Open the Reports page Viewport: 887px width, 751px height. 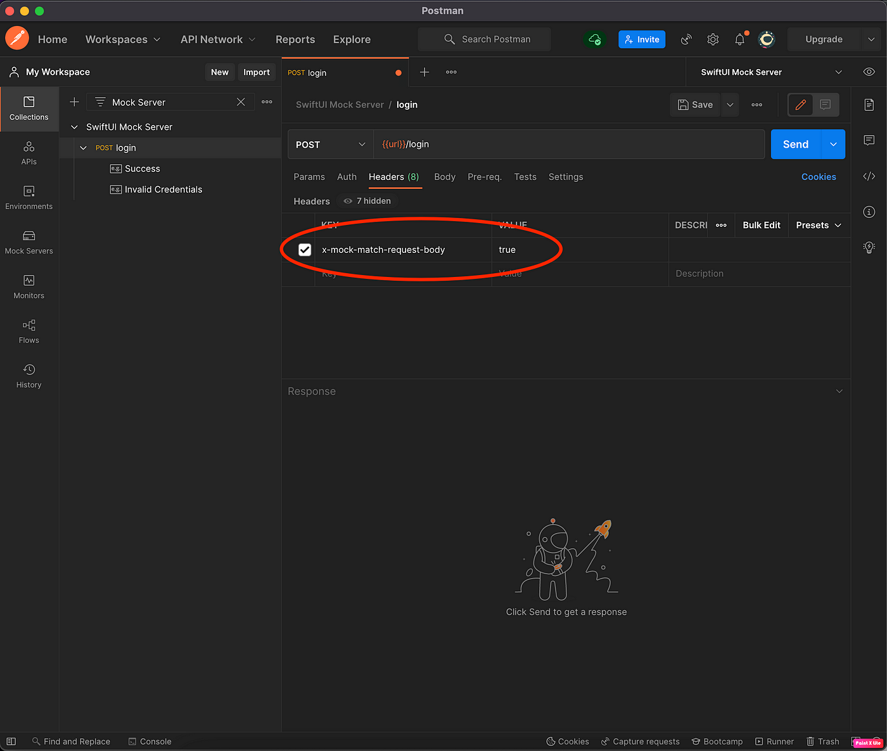coord(295,39)
